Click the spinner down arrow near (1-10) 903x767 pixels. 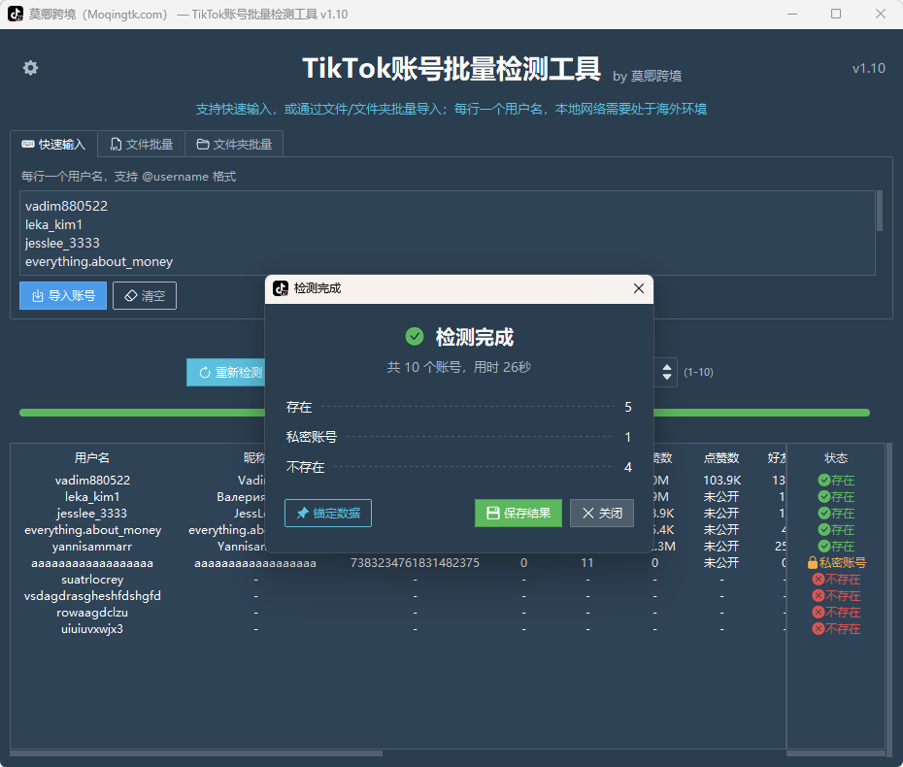667,377
